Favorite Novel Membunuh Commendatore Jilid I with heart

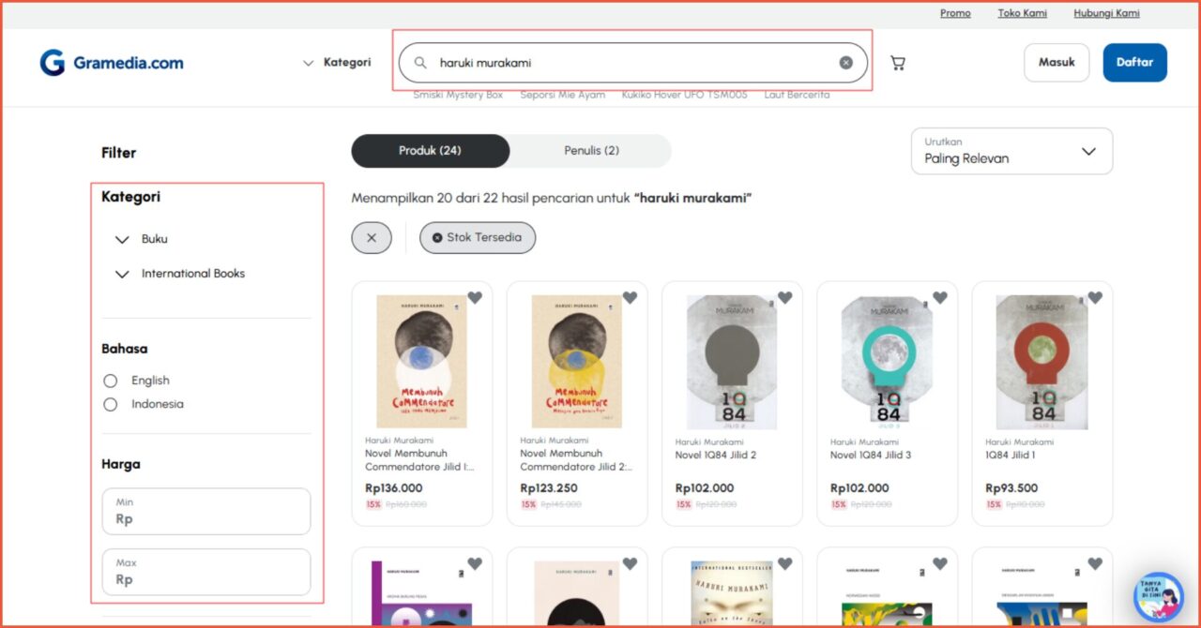475,298
